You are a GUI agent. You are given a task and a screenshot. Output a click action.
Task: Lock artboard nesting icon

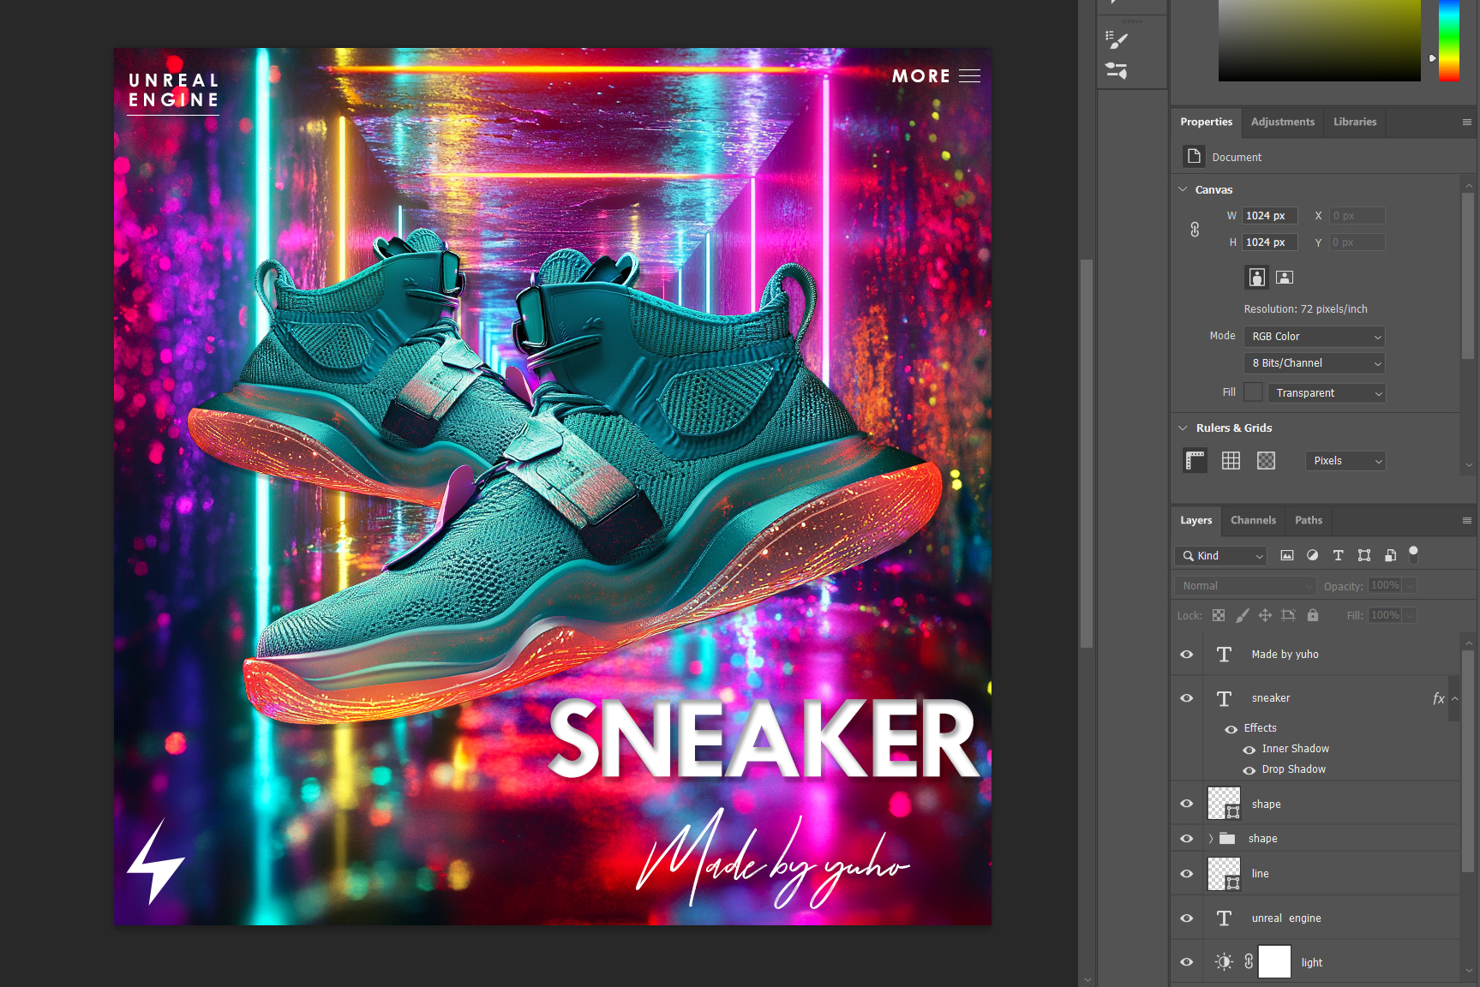pyautogui.click(x=1288, y=615)
